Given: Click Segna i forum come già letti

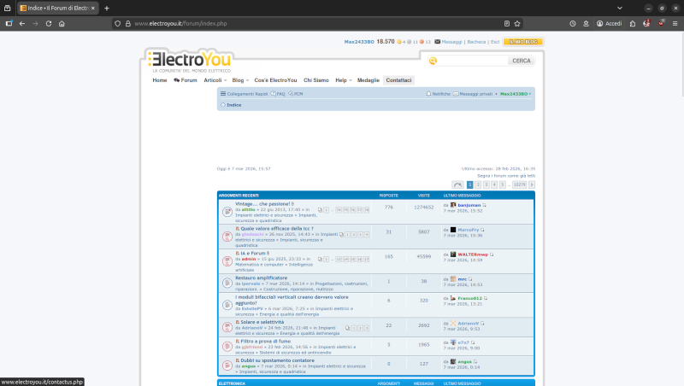Looking at the screenshot, I should tap(506, 175).
